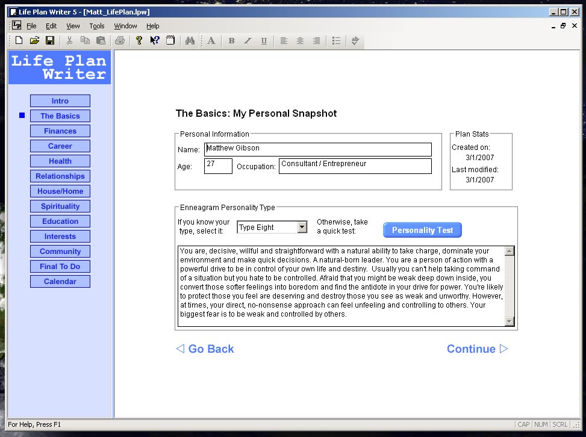Open the Help menu
Viewport: 586px width, 437px height.
tap(152, 26)
